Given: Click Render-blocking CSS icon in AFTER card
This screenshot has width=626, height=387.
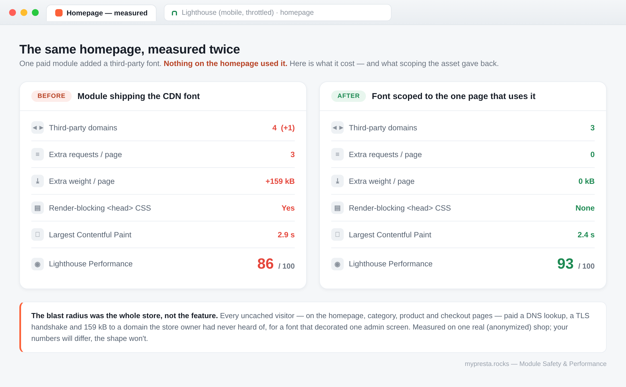Looking at the screenshot, I should (337, 208).
